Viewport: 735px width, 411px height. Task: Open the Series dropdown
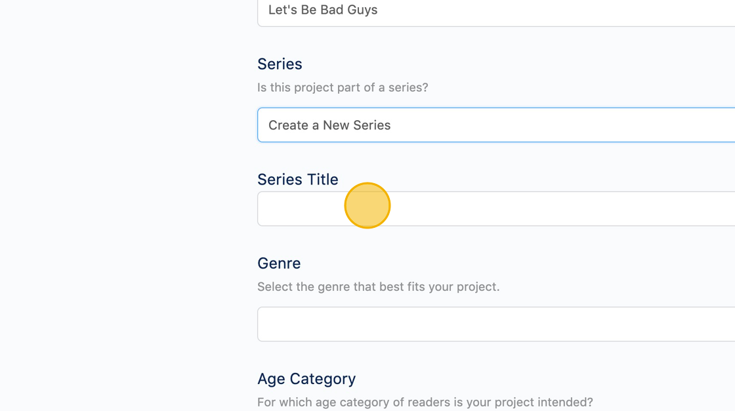click(x=496, y=125)
